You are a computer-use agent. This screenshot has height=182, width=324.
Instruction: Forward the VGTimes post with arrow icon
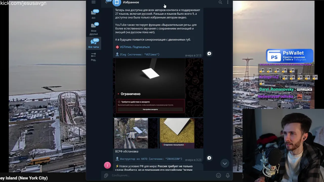coord(209,54)
